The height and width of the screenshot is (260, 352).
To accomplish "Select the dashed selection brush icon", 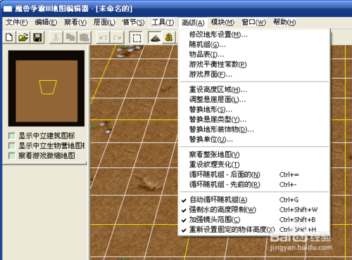I will point(137,37).
